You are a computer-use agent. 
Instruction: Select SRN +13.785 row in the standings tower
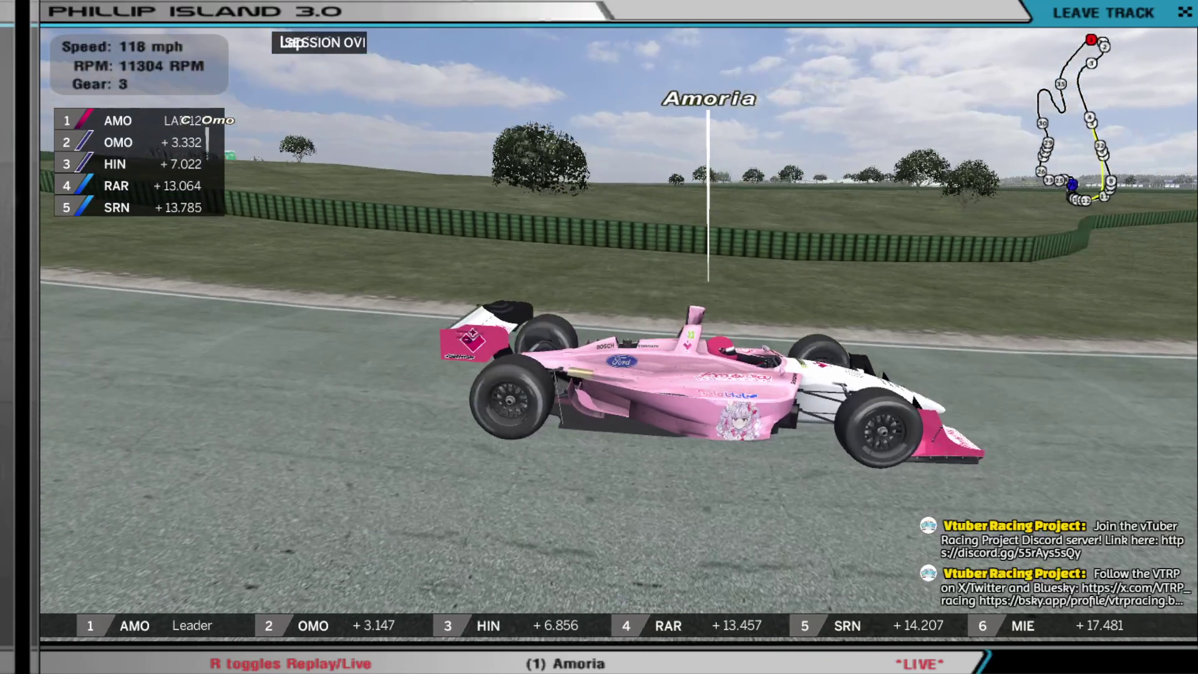139,208
